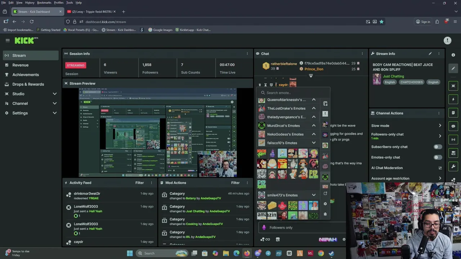The width and height of the screenshot is (461, 259).
Task: Collapse the chat leaderboard arrow
Action: coord(311,76)
